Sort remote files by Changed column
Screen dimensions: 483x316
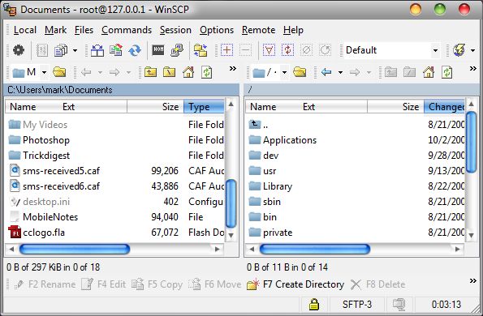pyautogui.click(x=445, y=107)
